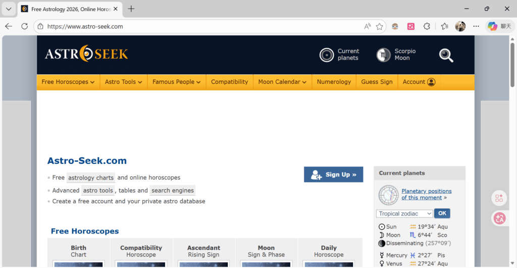The width and height of the screenshot is (517, 268).
Task: Open the read aloud icon in address bar
Action: tap(367, 26)
